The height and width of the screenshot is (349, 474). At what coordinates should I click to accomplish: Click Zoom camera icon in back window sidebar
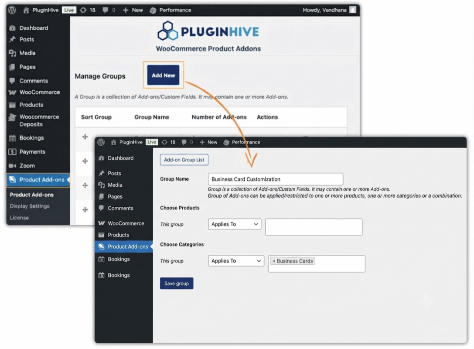tap(12, 166)
